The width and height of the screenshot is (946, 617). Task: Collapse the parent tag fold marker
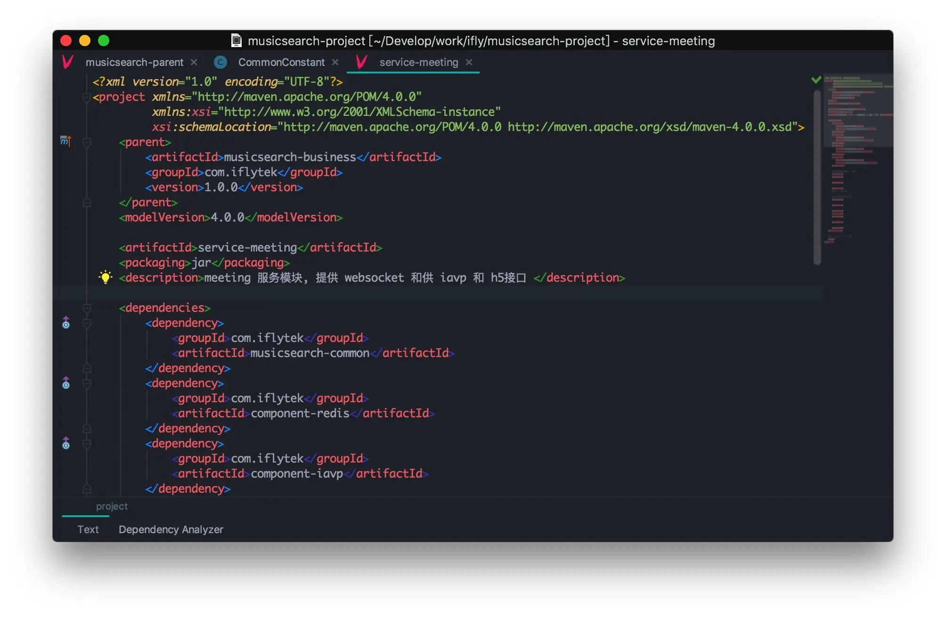(87, 142)
